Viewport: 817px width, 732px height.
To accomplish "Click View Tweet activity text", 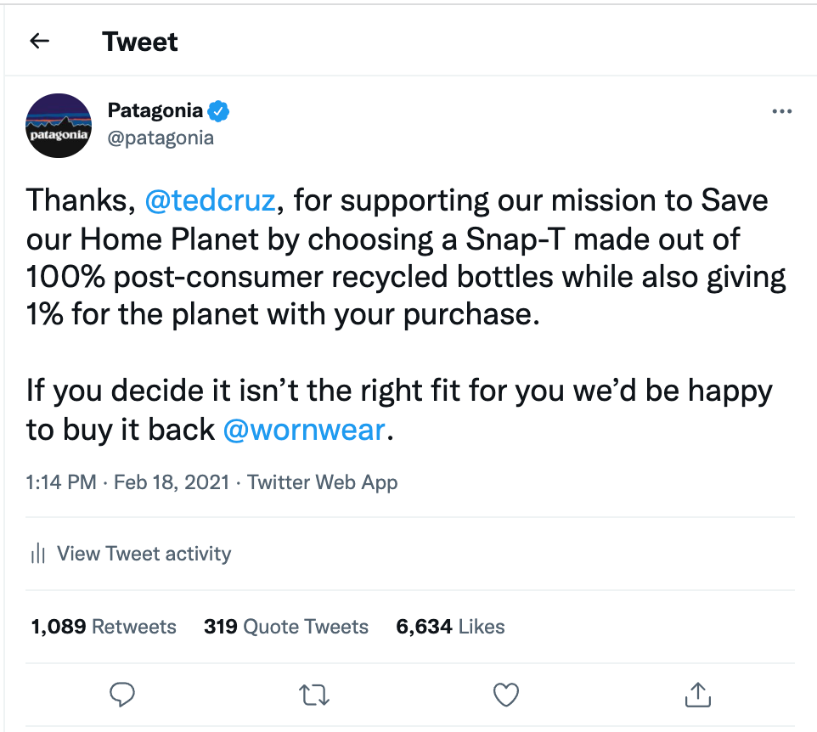I will 144,554.
